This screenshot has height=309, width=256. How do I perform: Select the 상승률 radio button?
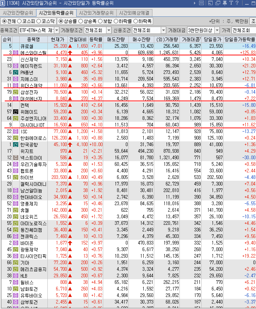coord(61,21)
